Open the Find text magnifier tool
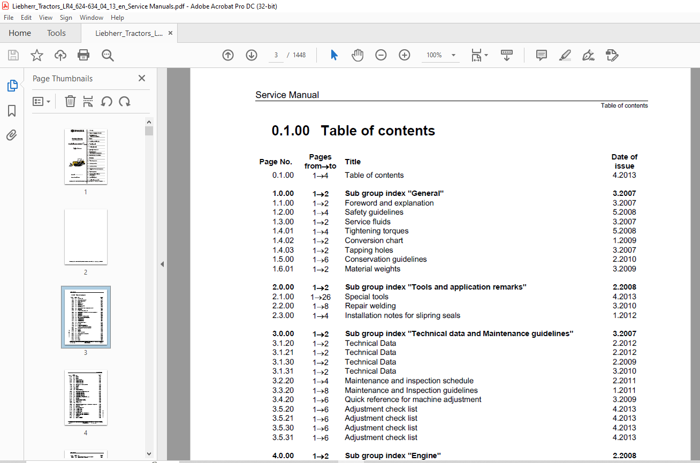 click(x=108, y=55)
